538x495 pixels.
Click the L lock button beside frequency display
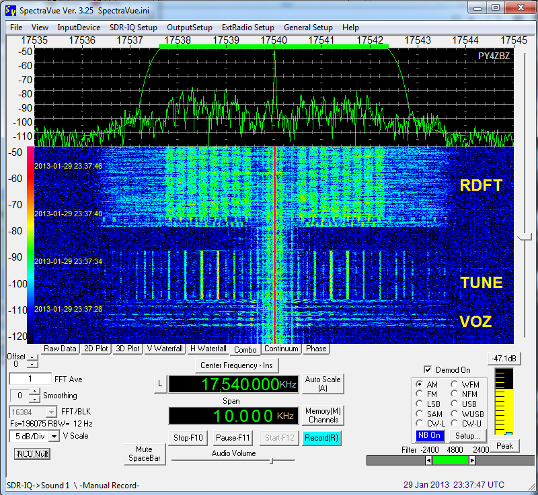pyautogui.click(x=159, y=384)
